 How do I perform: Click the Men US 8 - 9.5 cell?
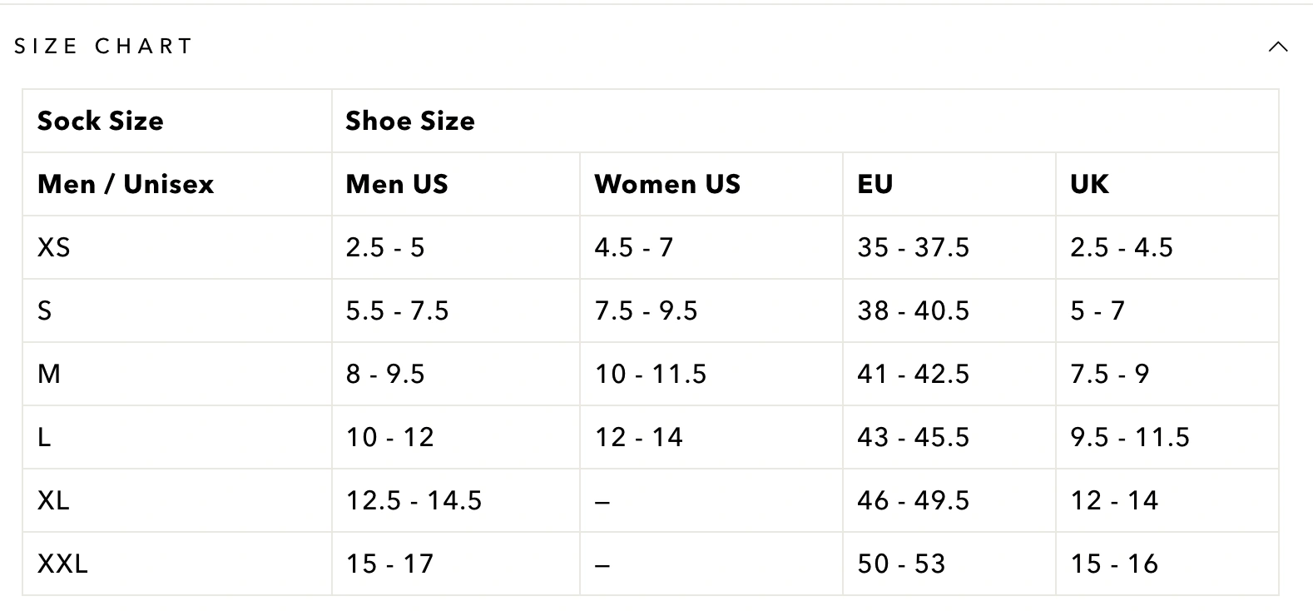tap(456, 374)
